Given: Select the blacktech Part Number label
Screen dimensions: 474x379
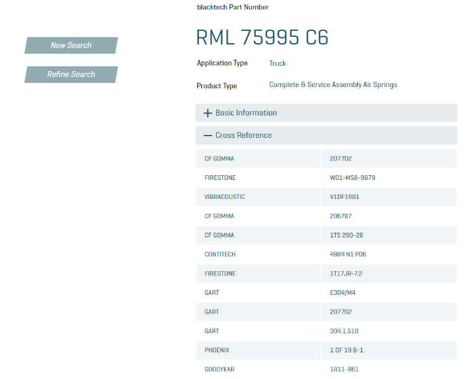Looking at the screenshot, I should tap(233, 7).
